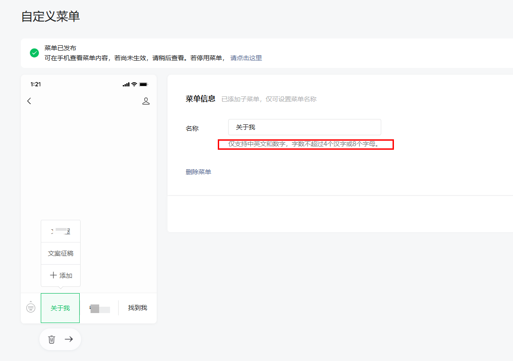Screen dimensions: 513x361
Task: Focus the 名称 input containing 关于我
Action: (x=304, y=127)
